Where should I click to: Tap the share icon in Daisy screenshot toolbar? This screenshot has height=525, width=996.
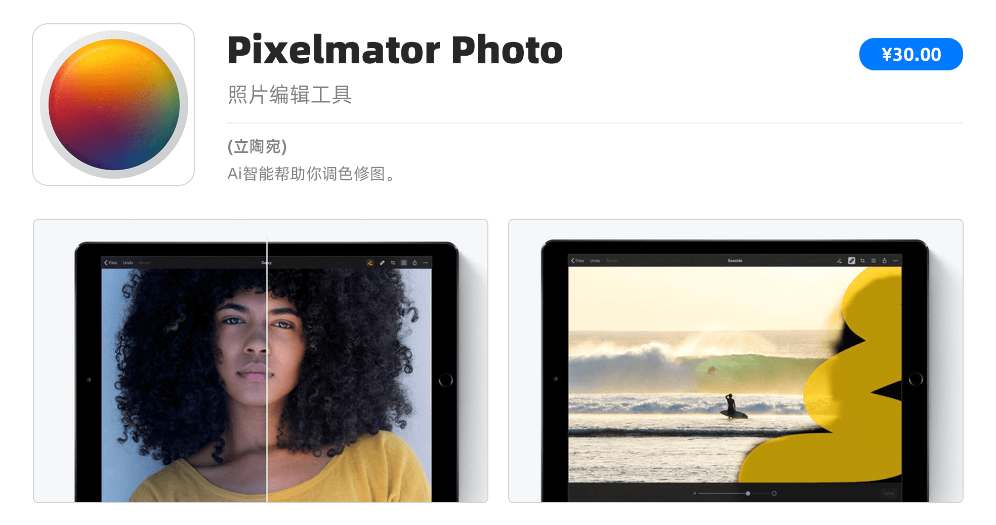coord(414,263)
